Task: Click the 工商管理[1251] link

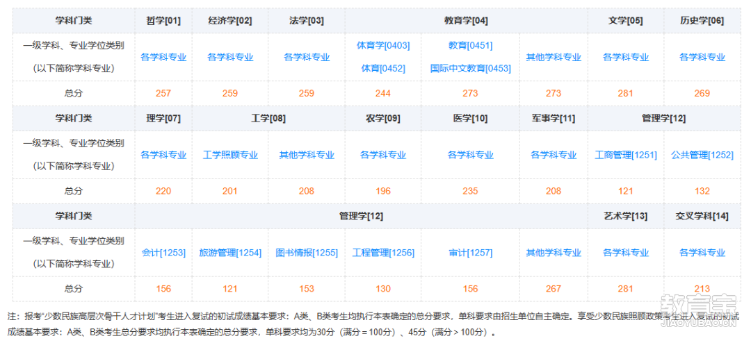Action: point(626,155)
